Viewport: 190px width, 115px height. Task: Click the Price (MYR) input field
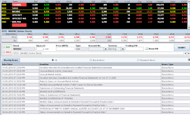[x=65, y=49]
